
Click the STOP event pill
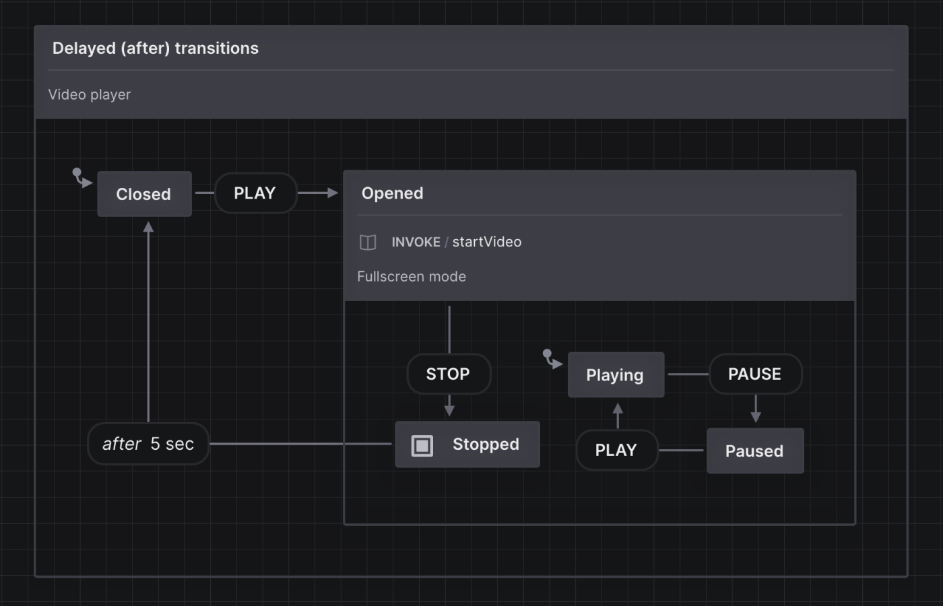(x=449, y=374)
